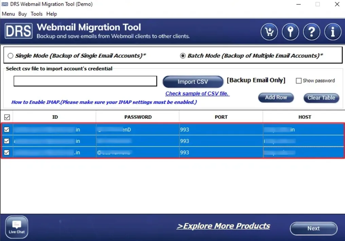
Task: Open the Buy menu
Action: [x=22, y=14]
